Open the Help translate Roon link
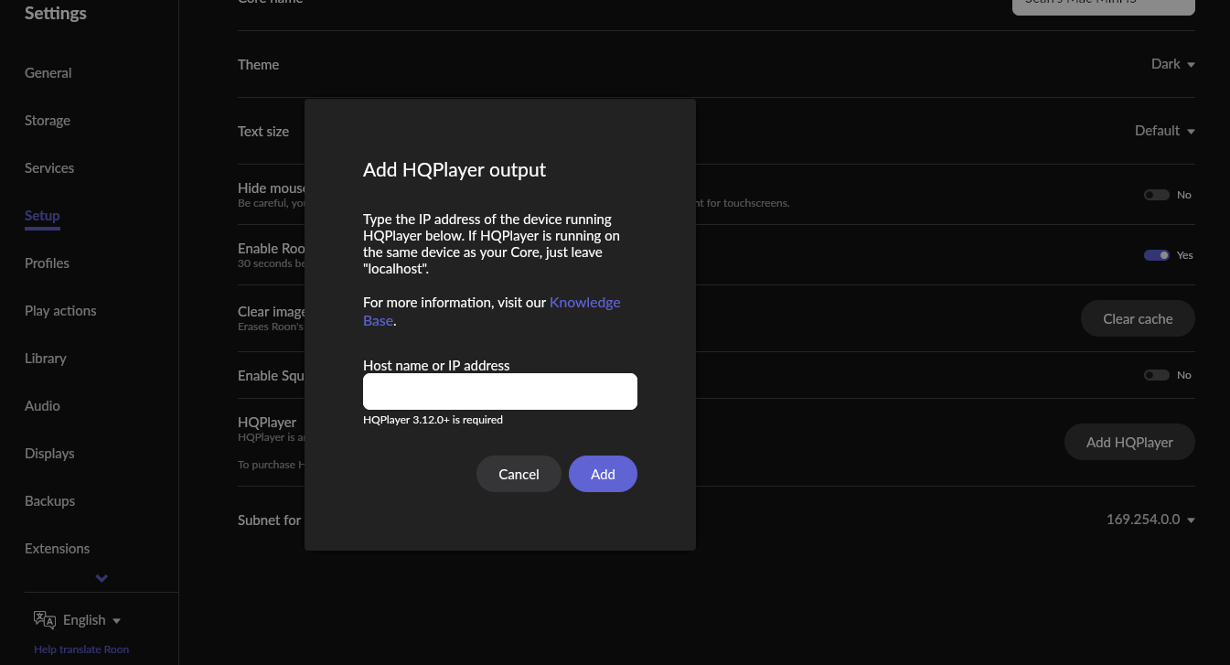The image size is (1230, 665). (81, 649)
